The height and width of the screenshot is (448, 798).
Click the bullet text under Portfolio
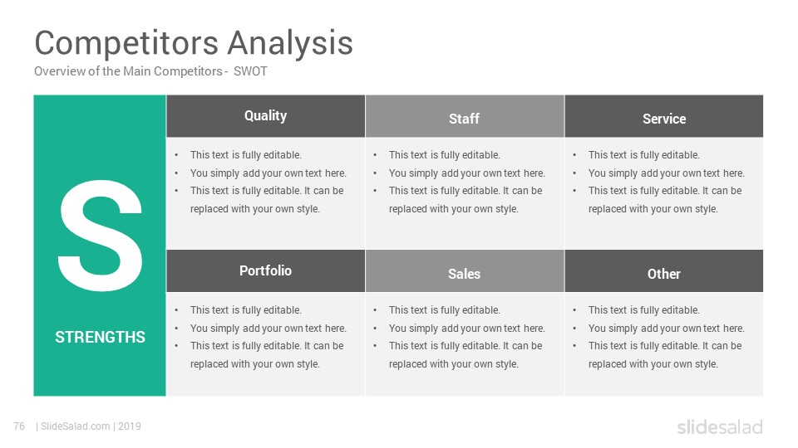coord(260,337)
